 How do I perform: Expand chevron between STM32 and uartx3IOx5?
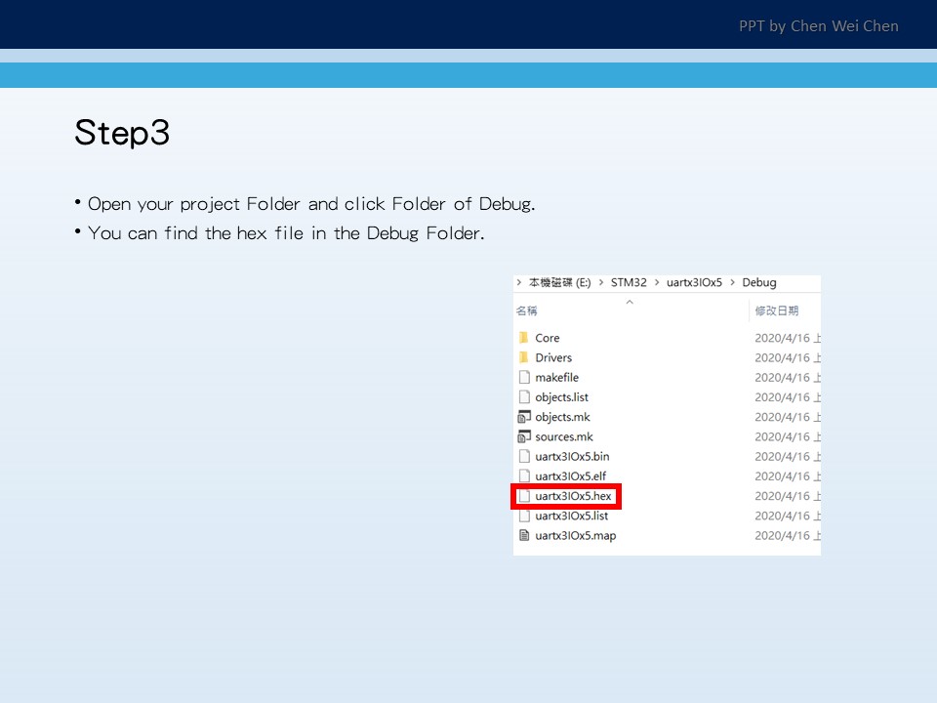point(657,282)
